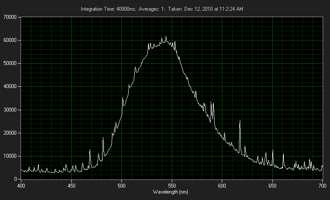Click the 500 tick label on x-axis

(x=122, y=185)
